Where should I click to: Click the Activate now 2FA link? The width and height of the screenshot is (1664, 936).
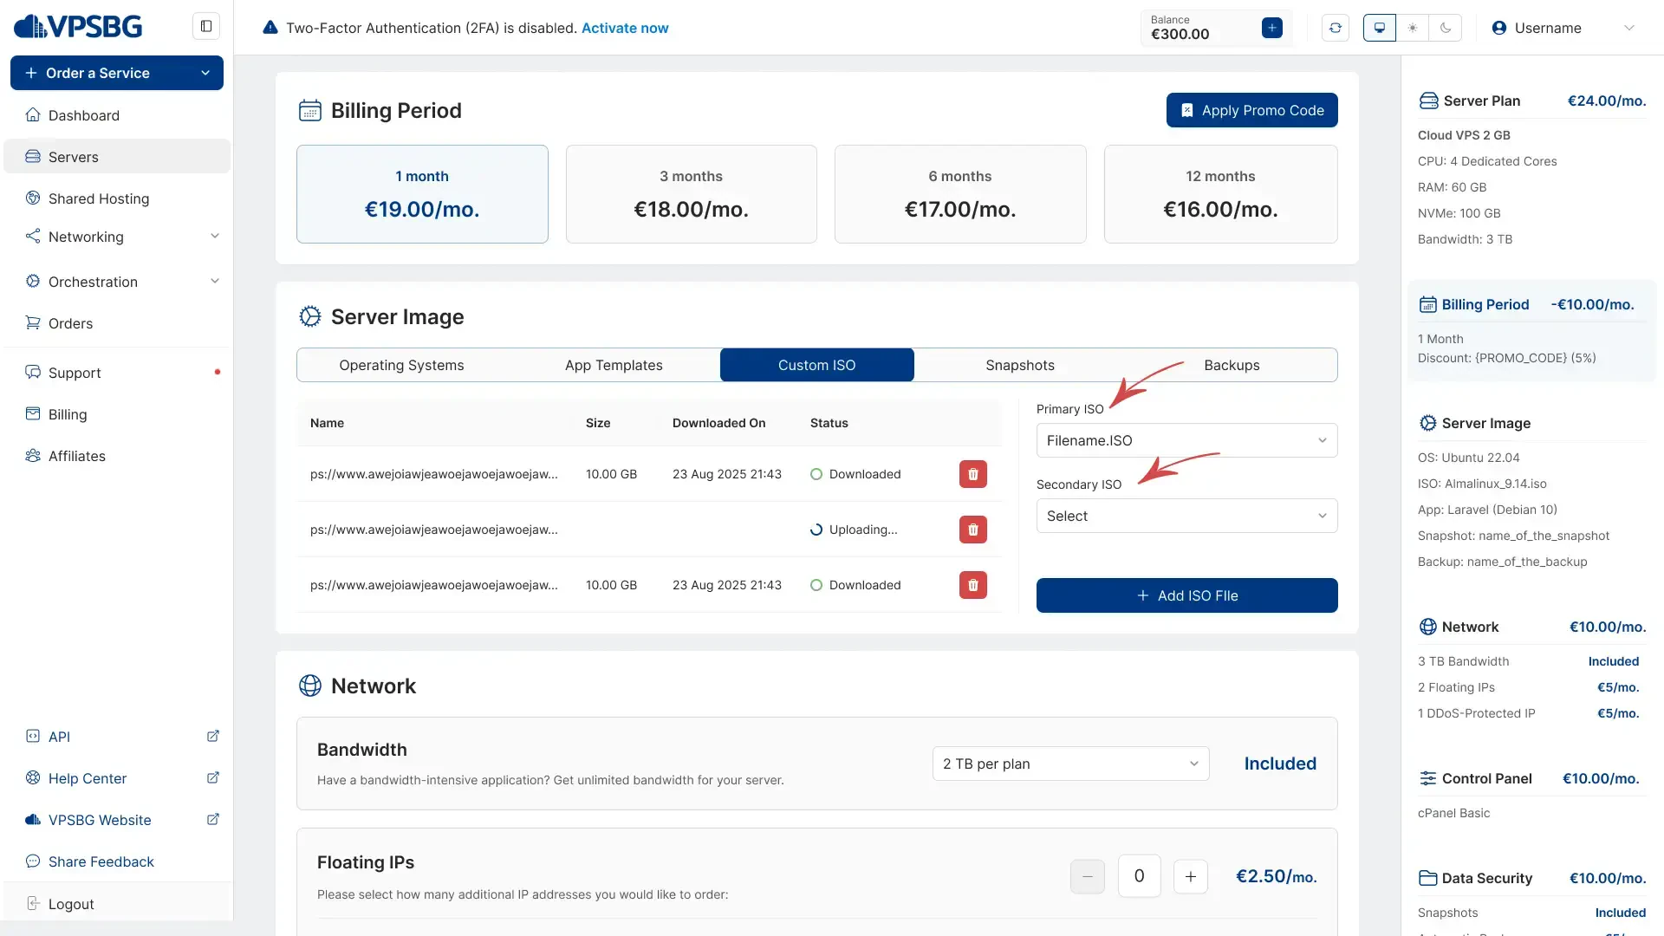(x=625, y=28)
